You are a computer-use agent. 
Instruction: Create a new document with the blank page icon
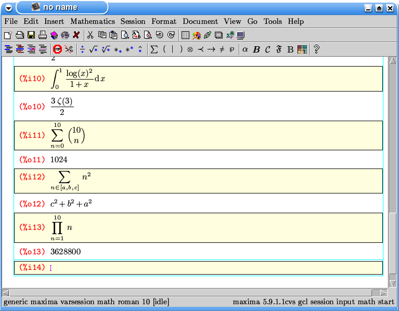pyautogui.click(x=8, y=35)
